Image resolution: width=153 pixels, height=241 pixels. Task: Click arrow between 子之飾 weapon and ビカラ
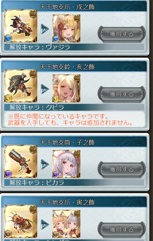(x=45, y=164)
